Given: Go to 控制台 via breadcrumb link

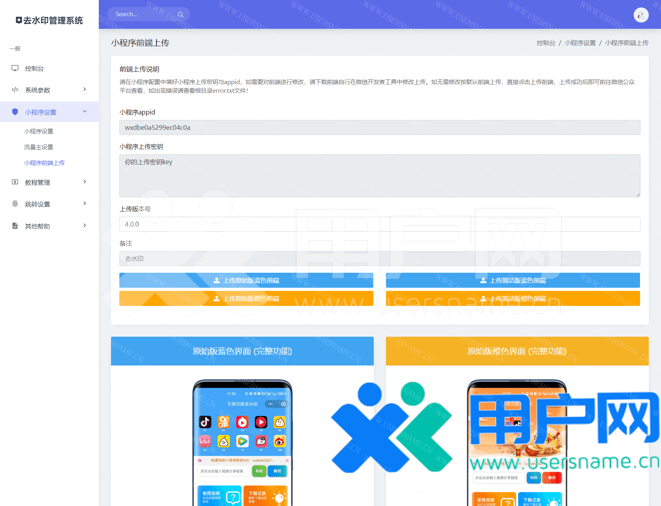Looking at the screenshot, I should [x=546, y=43].
